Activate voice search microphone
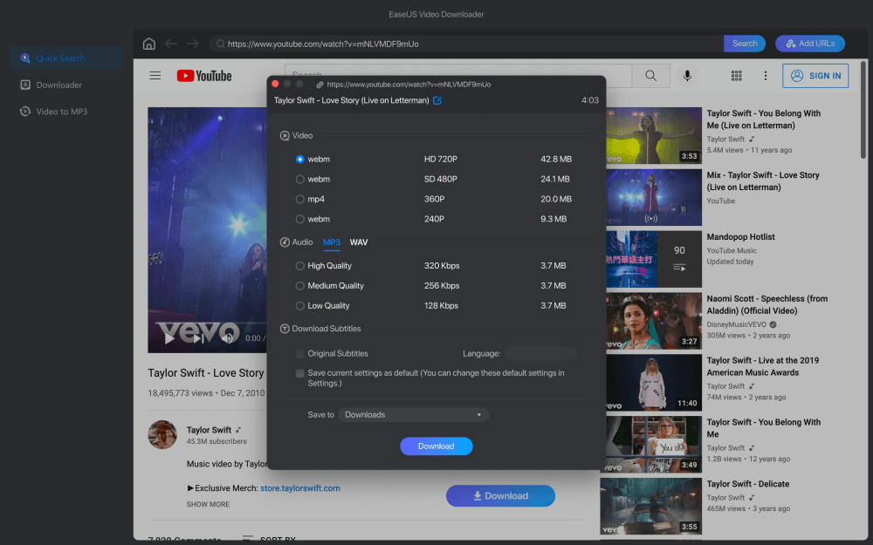873x545 pixels. pyautogui.click(x=688, y=76)
